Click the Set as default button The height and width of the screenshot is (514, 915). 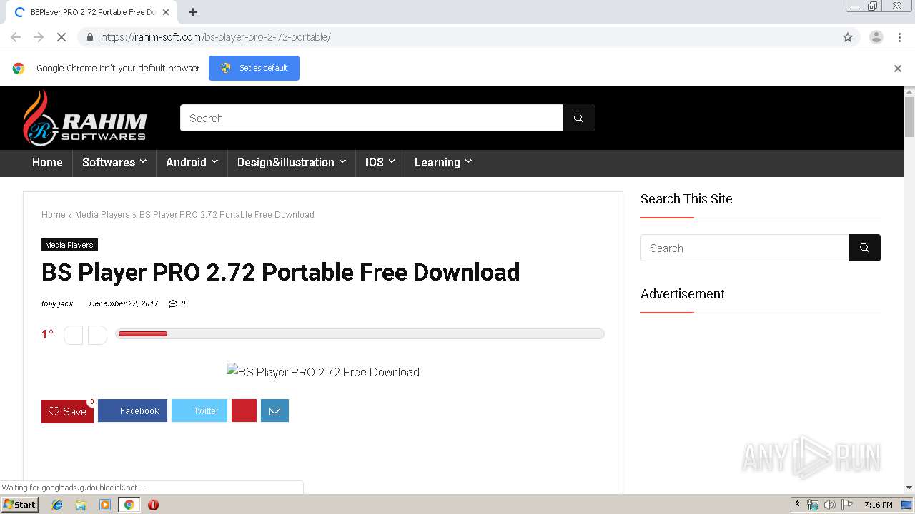coord(254,68)
